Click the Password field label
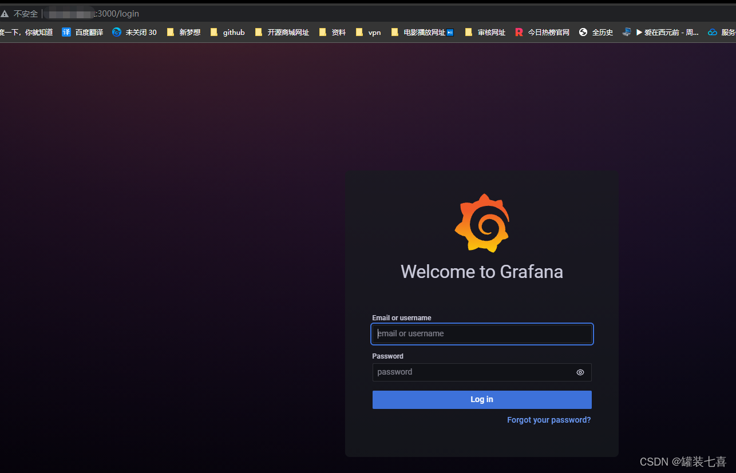Image resolution: width=736 pixels, height=473 pixels. click(388, 356)
